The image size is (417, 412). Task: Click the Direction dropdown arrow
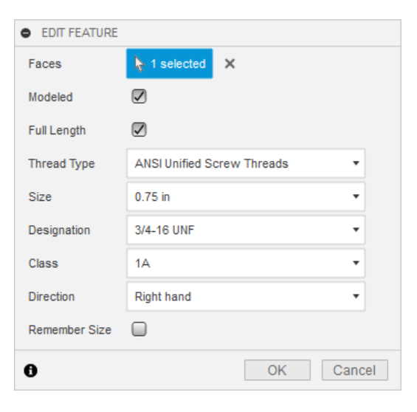click(x=356, y=296)
